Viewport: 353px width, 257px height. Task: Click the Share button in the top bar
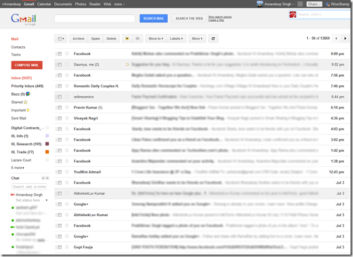pyautogui.click(x=314, y=4)
